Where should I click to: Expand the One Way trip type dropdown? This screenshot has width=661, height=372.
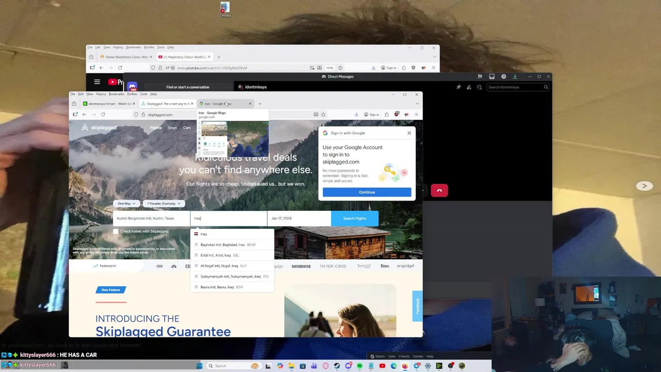tap(126, 204)
